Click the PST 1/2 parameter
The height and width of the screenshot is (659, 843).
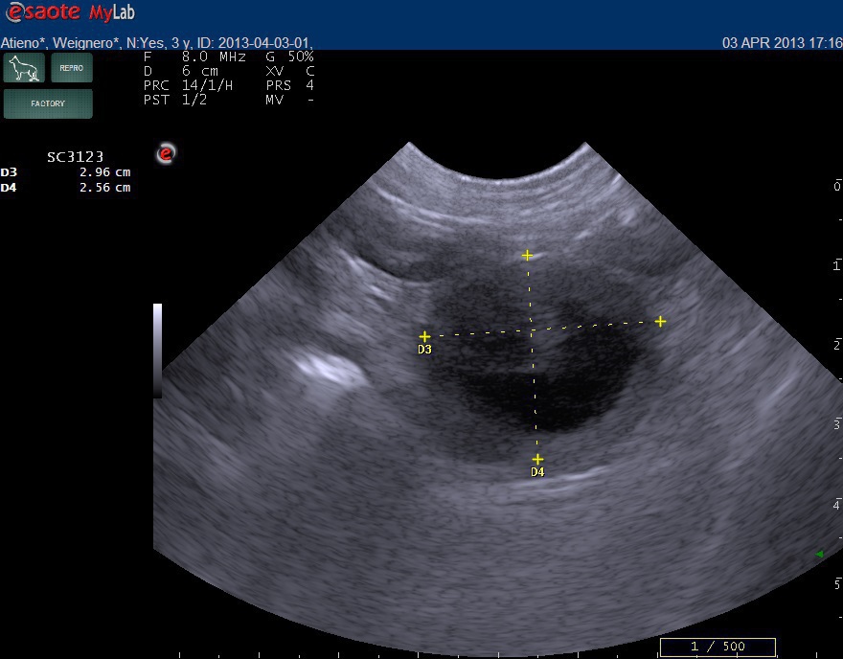(x=174, y=100)
